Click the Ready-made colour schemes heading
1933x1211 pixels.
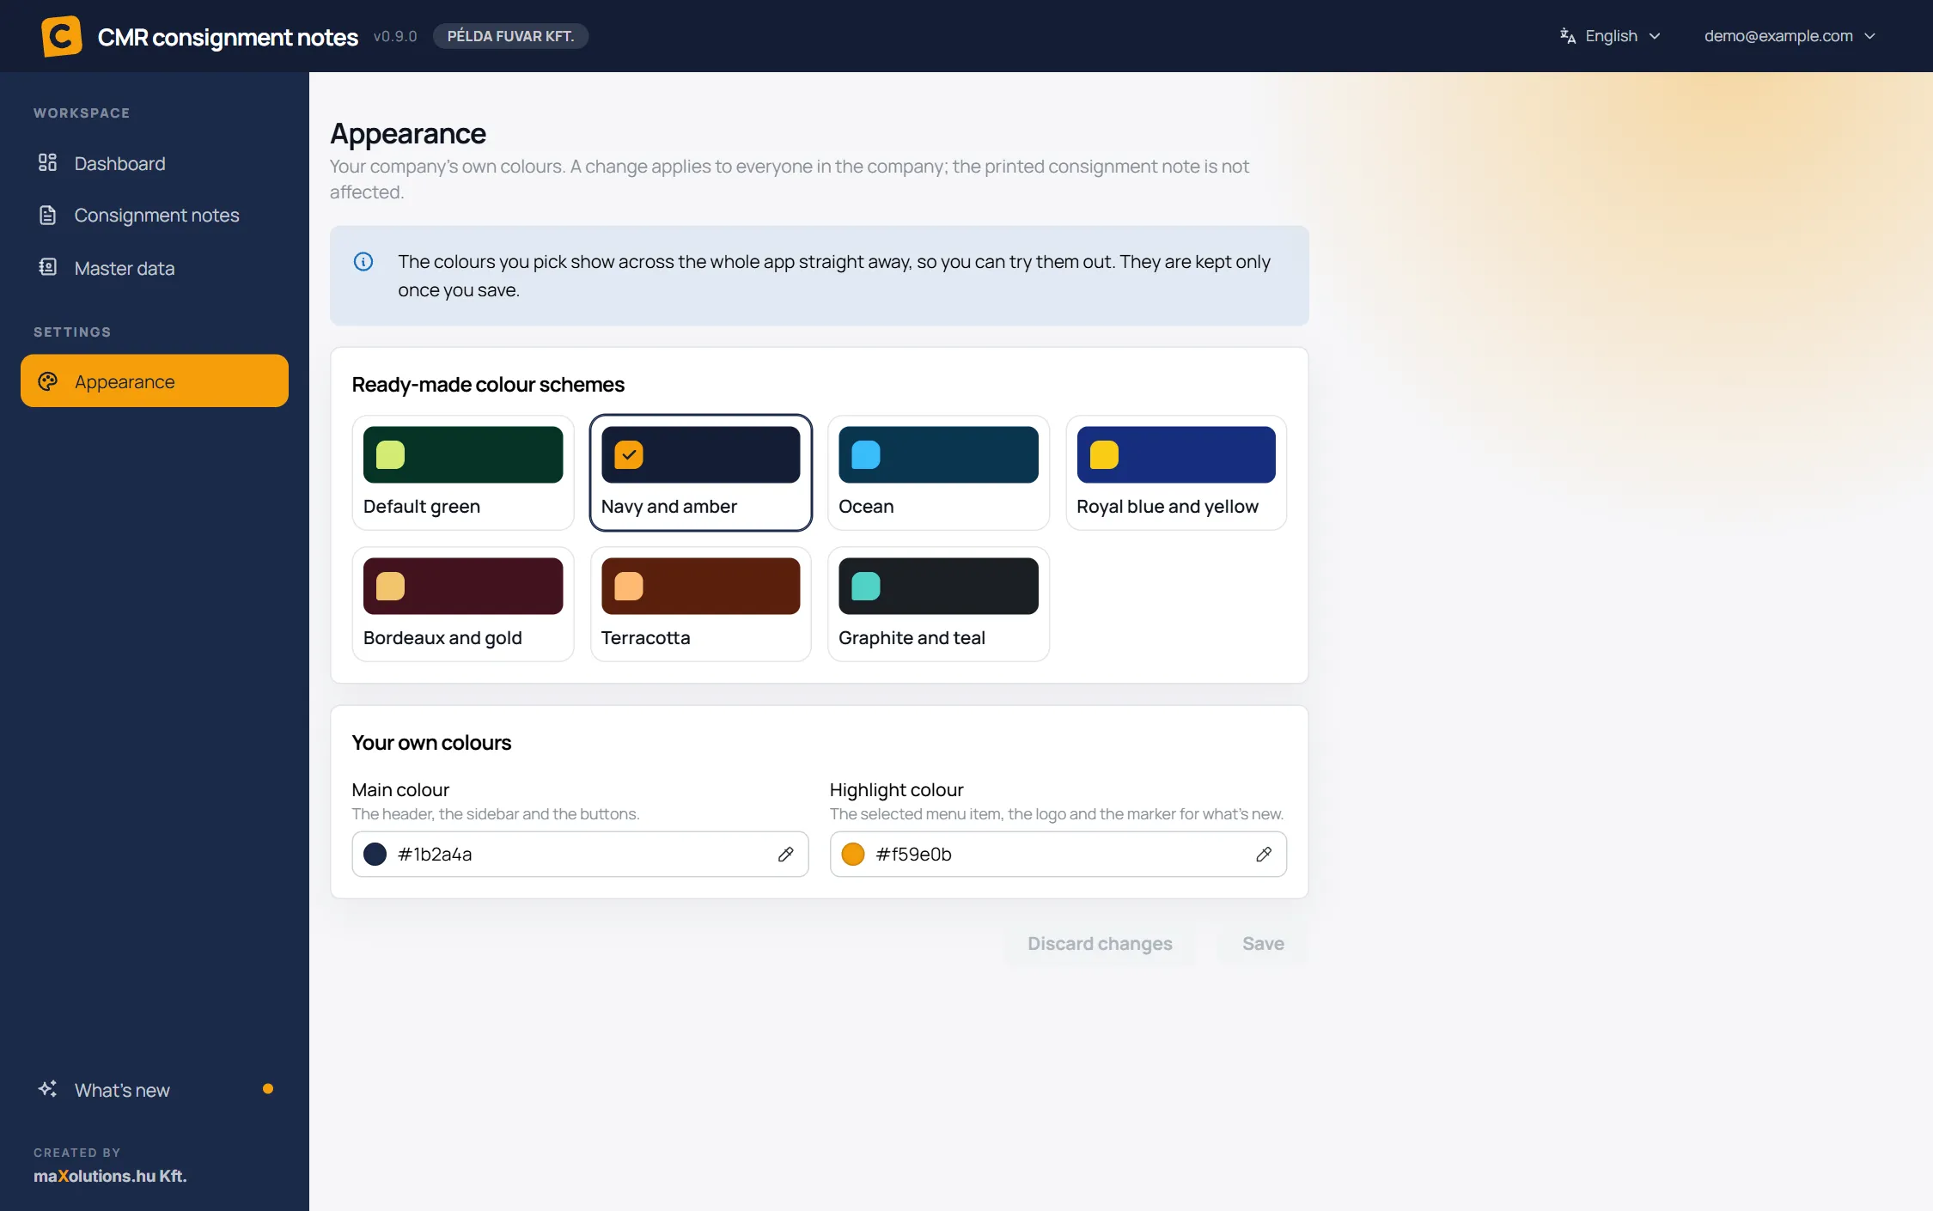coord(488,385)
